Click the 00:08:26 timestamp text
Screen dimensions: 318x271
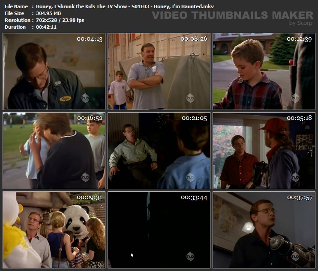[194, 39]
